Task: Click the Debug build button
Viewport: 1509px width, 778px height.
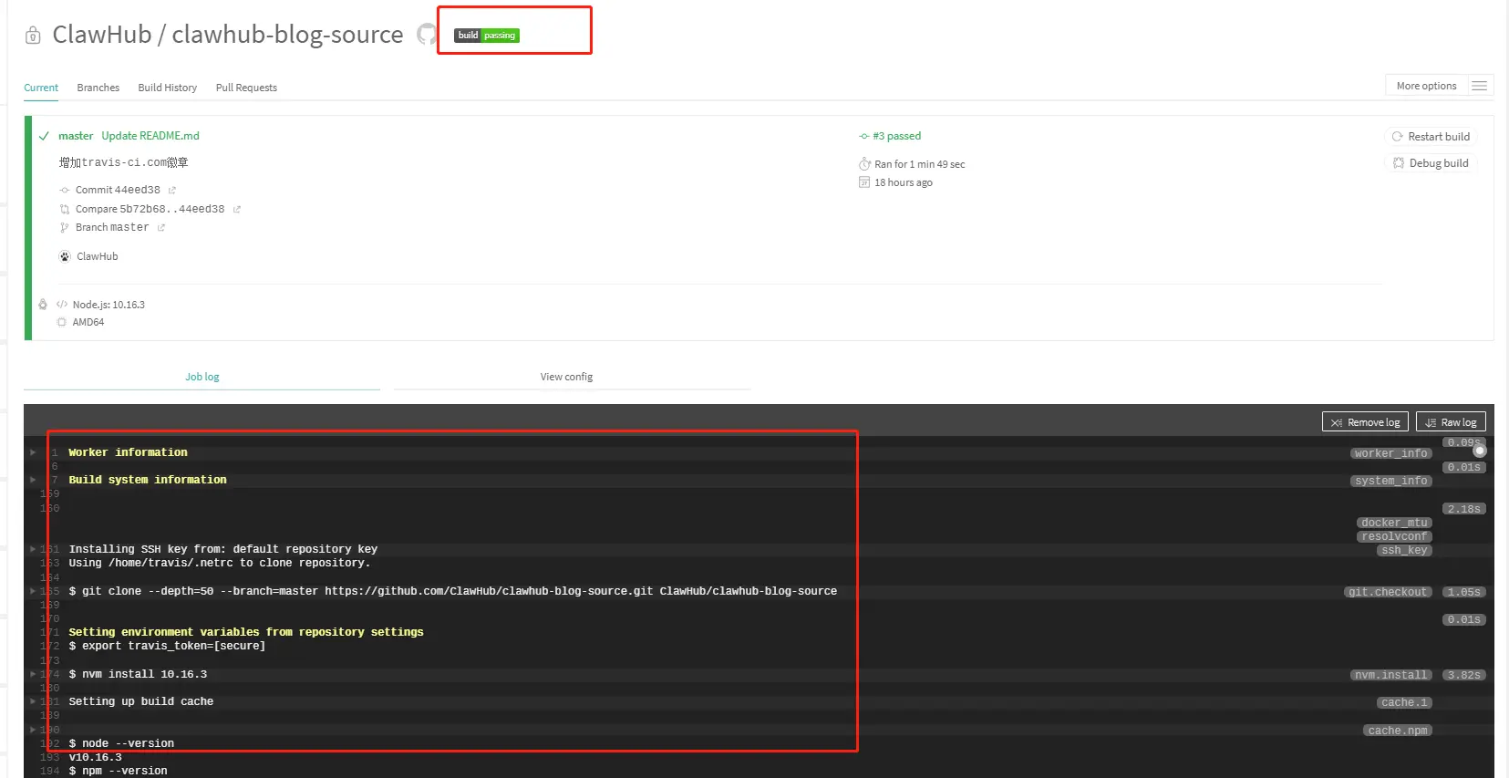Action: (1431, 163)
